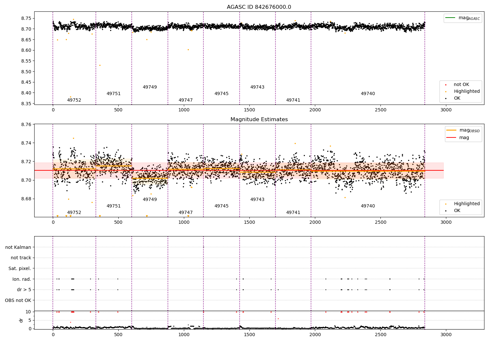Click the 8.76 y-axis tick label
489x342 pixels.
coord(26,124)
